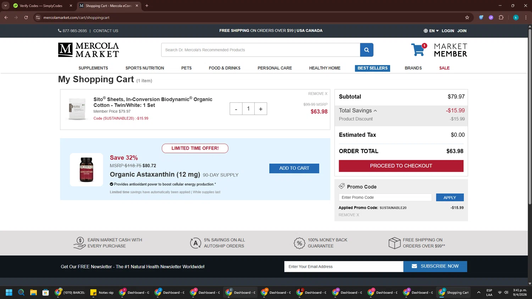532x299 pixels.
Task: Increase the Sito Sheets quantity
Action: pos(261,109)
